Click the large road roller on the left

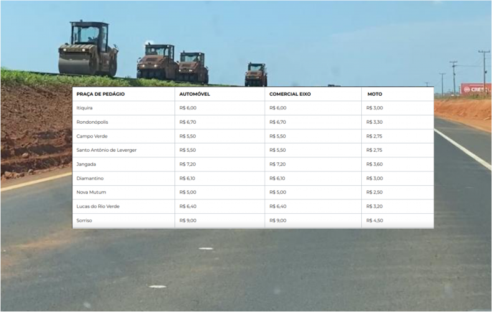tap(88, 50)
